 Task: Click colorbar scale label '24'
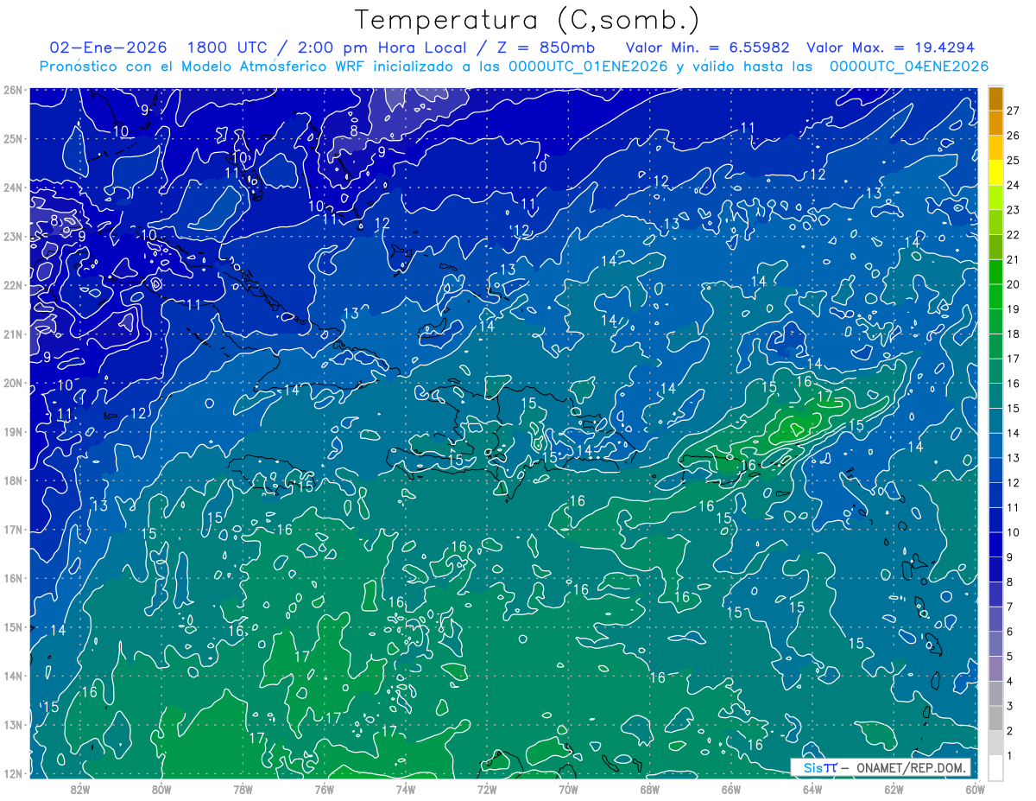coord(1014,185)
